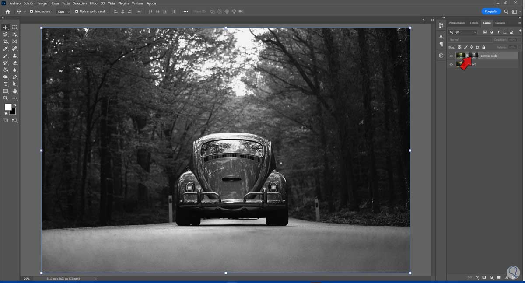Select the Frame tool
525x283 pixels.
point(14,42)
